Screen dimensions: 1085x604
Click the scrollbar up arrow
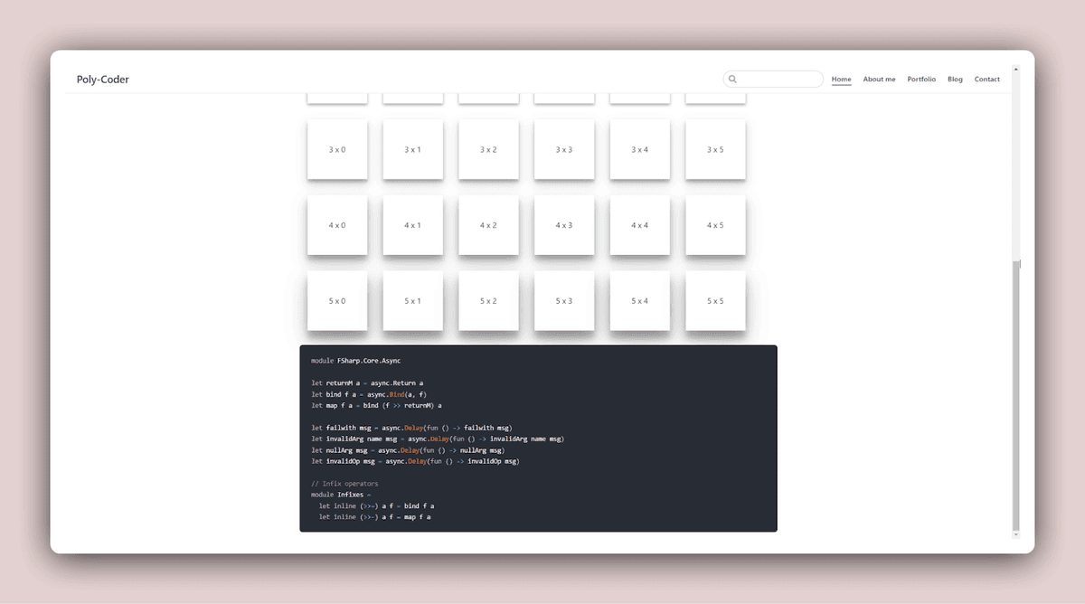[1015, 69]
